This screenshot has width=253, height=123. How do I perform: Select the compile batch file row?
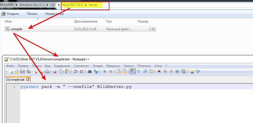click(x=80, y=29)
